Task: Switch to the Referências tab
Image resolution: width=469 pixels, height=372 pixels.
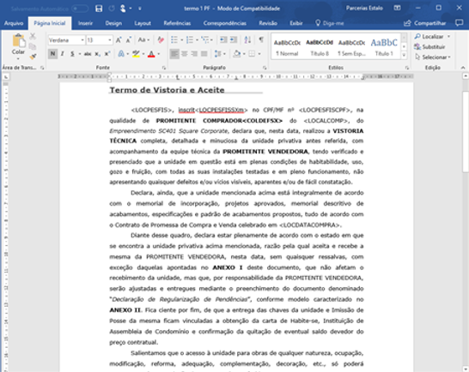Action: (x=177, y=23)
